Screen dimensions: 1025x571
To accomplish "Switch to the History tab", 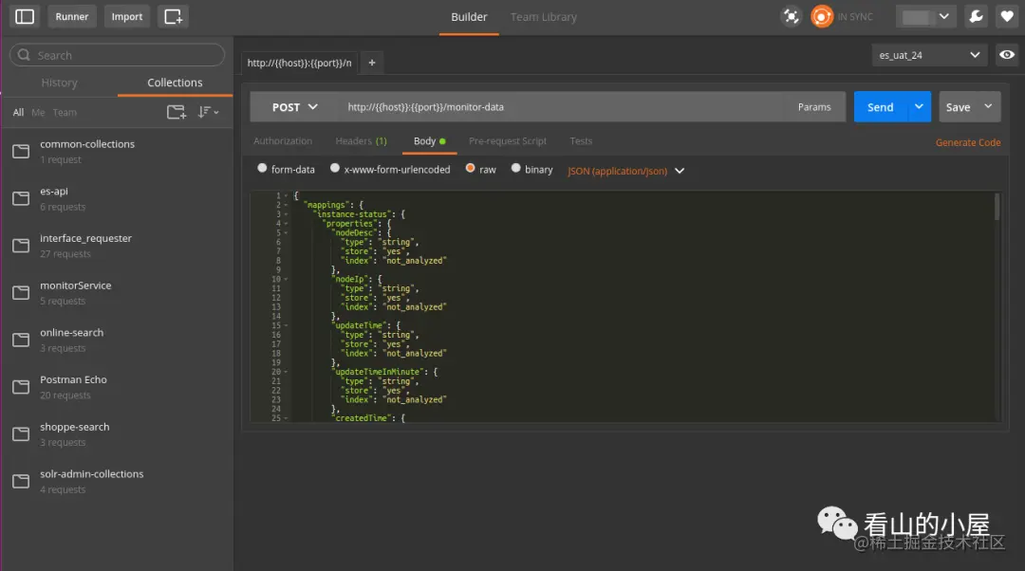I will [x=60, y=83].
